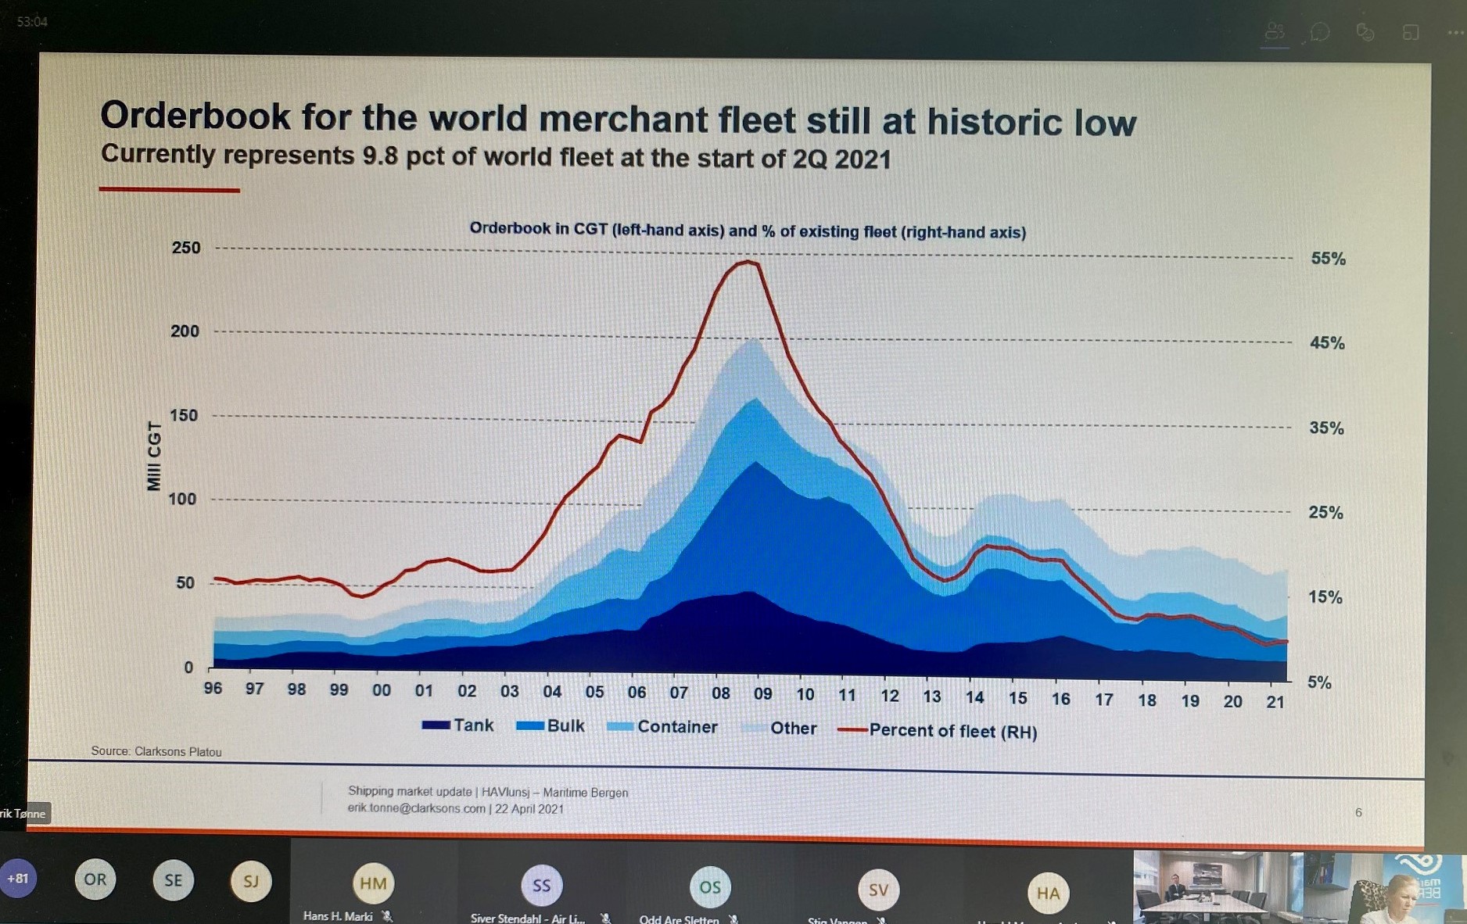1467x924 pixels.
Task: Select Hans H. Marki's HM avatar
Action: (x=373, y=883)
